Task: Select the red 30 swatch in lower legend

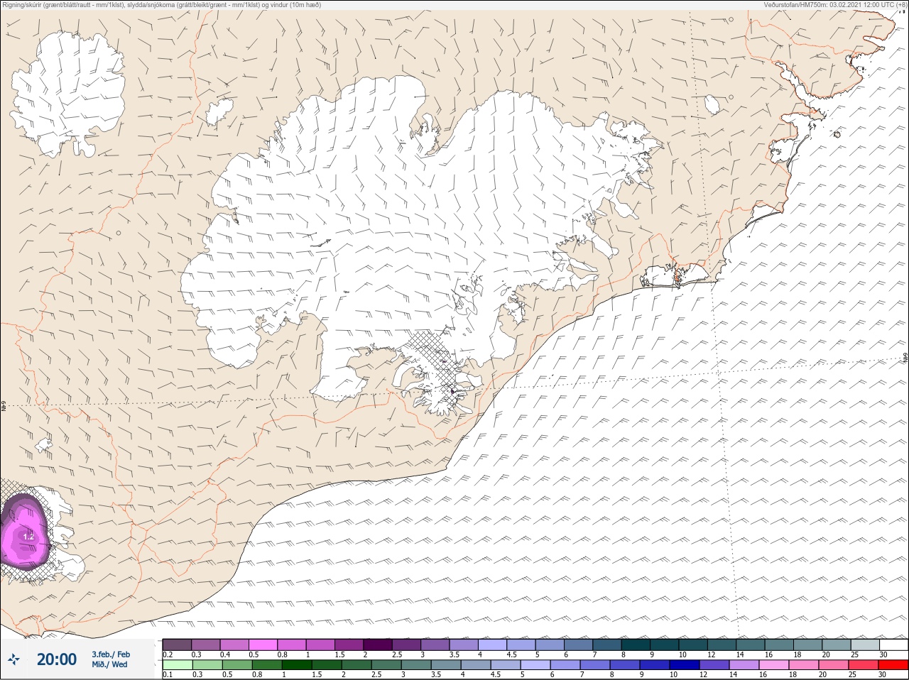Action: [x=893, y=665]
